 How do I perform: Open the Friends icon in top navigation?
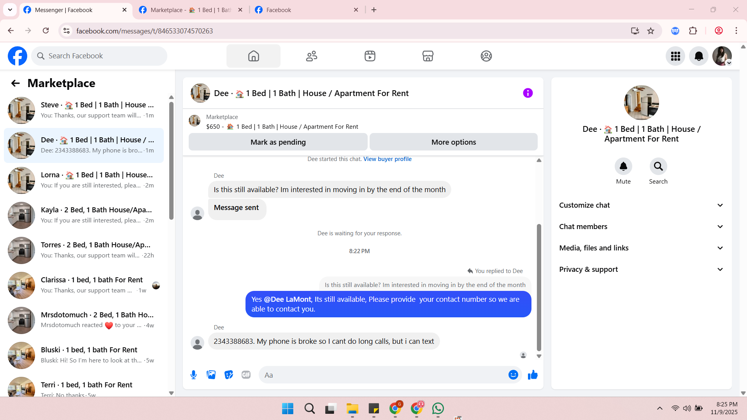312,56
